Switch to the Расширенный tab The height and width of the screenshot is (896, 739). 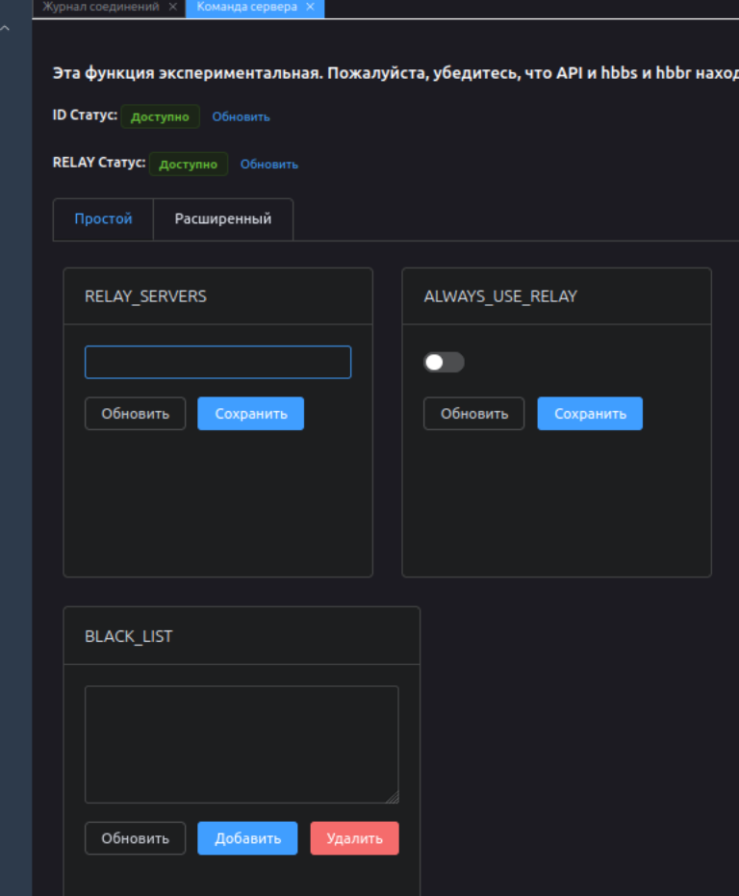[x=222, y=219]
